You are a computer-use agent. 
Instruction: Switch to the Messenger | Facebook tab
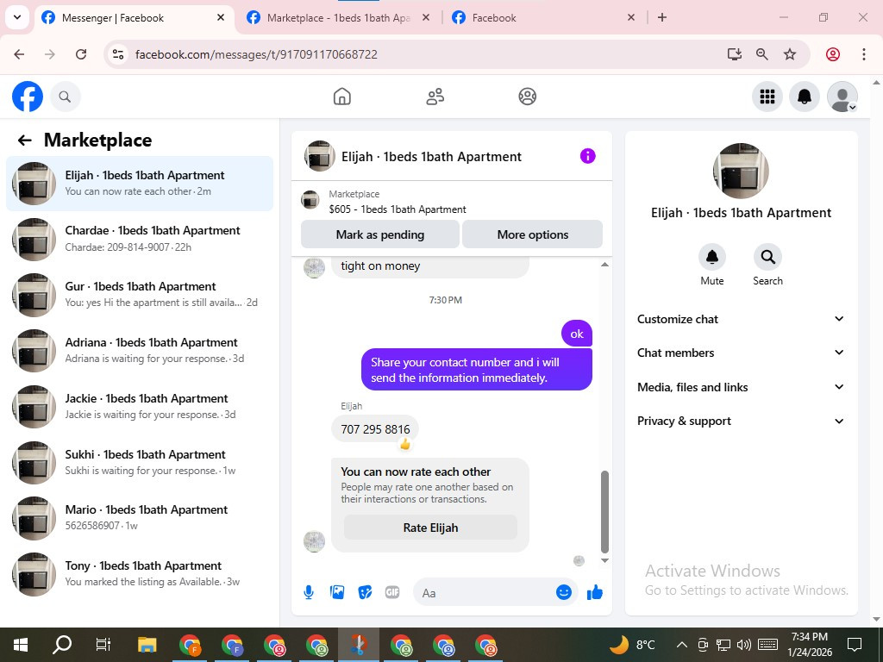134,18
